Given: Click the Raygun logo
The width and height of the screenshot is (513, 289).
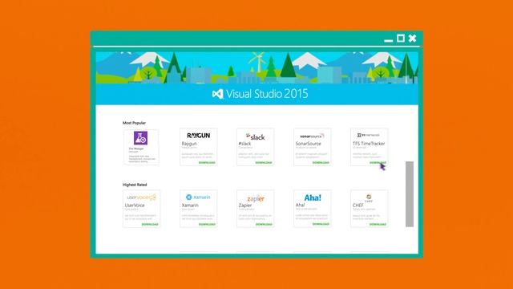Looking at the screenshot, I should click(x=199, y=136).
